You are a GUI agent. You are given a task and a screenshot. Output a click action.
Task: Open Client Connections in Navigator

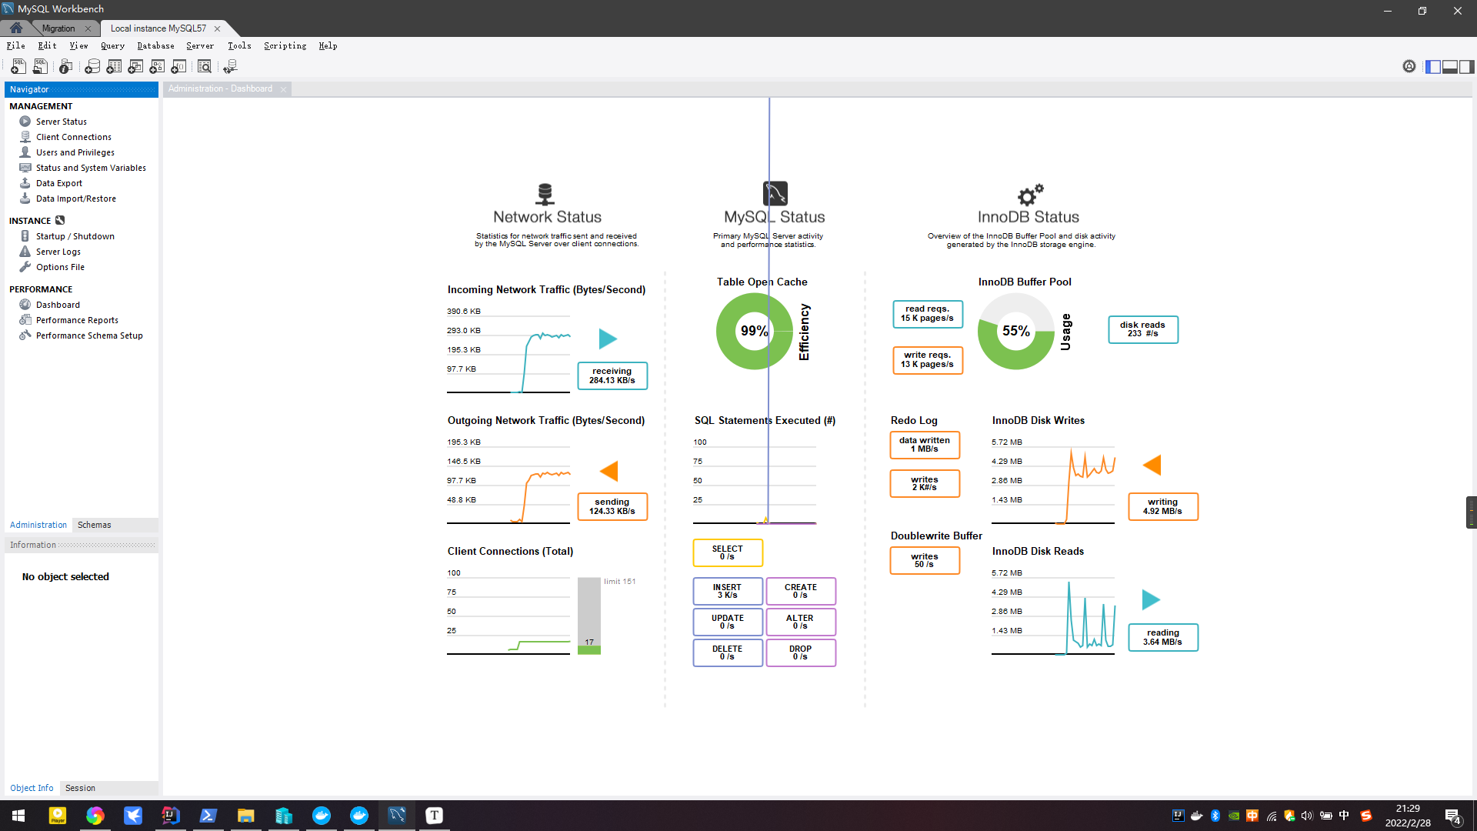[73, 137]
